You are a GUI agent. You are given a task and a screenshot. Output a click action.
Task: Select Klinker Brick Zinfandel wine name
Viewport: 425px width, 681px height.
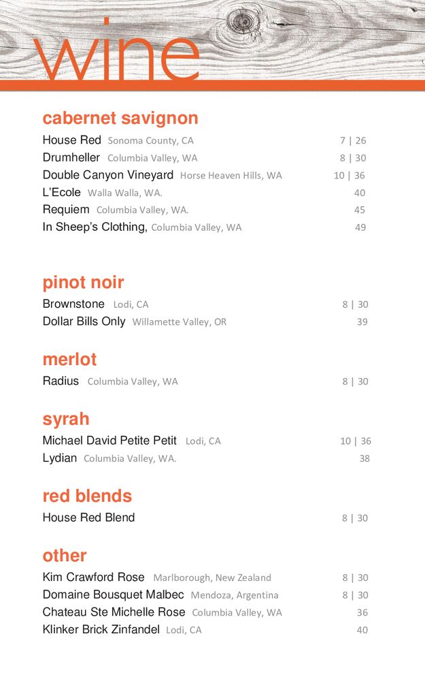click(x=101, y=629)
